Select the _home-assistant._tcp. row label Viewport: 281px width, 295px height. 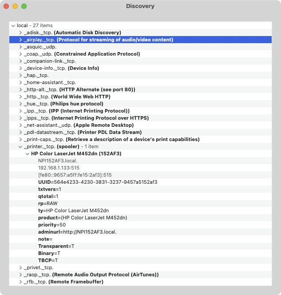pyautogui.click(x=50, y=82)
